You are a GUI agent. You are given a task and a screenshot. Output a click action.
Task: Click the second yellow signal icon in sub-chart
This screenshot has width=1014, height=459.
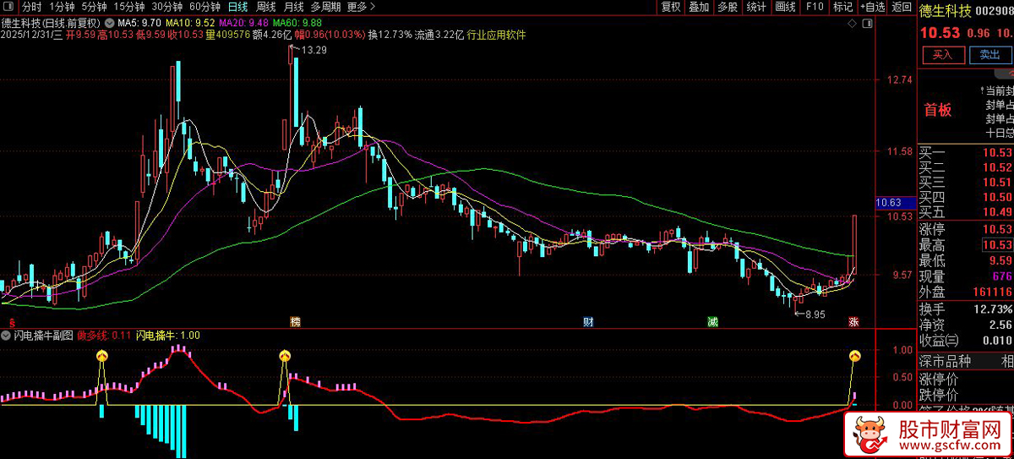click(285, 357)
